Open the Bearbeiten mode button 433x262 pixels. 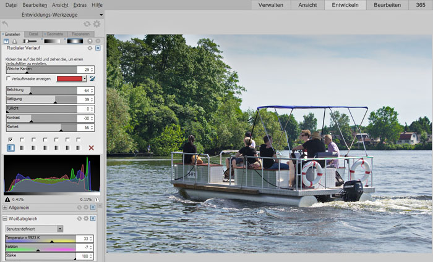[x=387, y=5]
